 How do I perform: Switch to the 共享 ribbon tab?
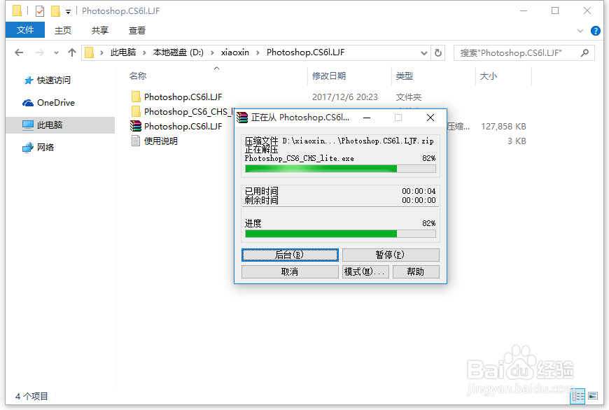click(100, 30)
